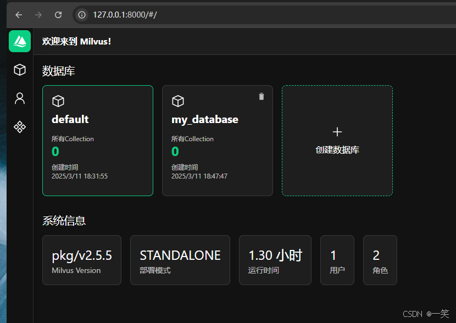Click collection count 0 on default card
The image size is (456, 323).
(55, 152)
